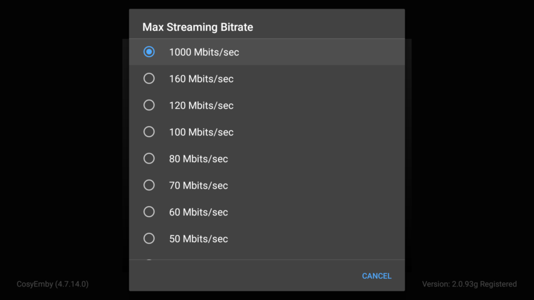Click the CosyEmby server name text
The height and width of the screenshot is (300, 534).
53,284
